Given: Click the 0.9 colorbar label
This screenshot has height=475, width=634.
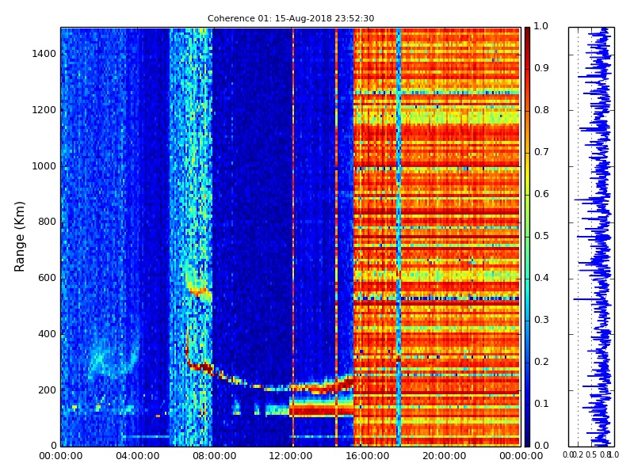Looking at the screenshot, I should pyautogui.click(x=541, y=68).
